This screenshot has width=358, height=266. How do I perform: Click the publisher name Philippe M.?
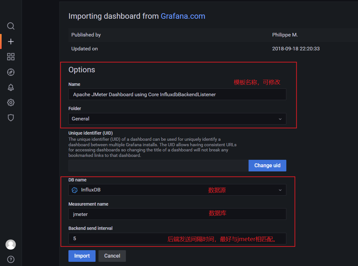pyautogui.click(x=285, y=35)
